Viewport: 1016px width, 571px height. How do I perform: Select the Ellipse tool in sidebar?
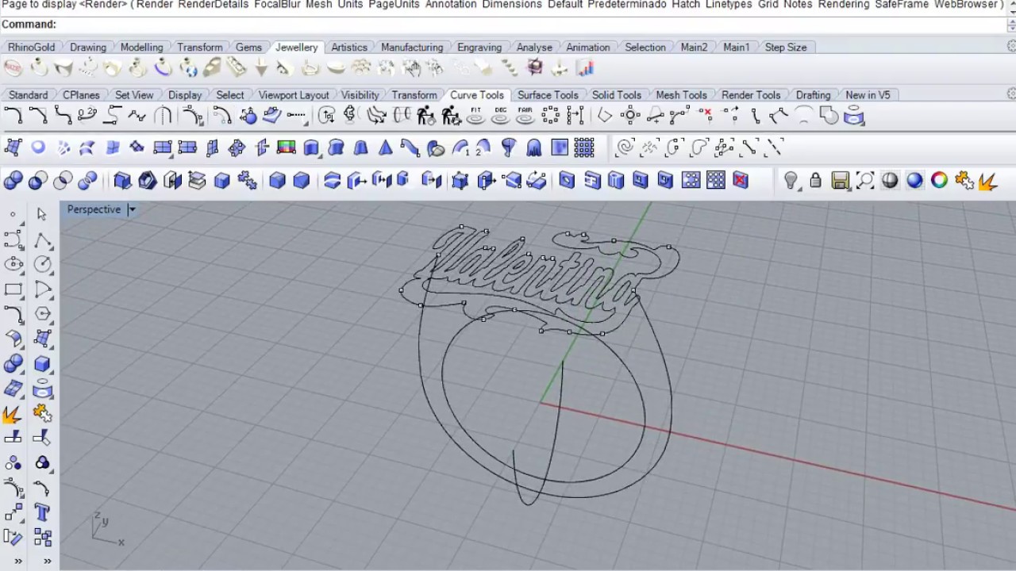pyautogui.click(x=13, y=264)
